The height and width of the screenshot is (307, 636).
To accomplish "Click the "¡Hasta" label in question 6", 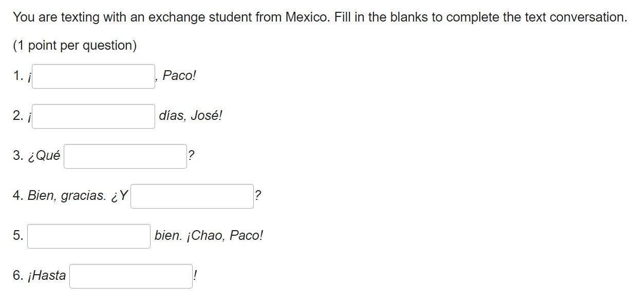I will tap(47, 275).
